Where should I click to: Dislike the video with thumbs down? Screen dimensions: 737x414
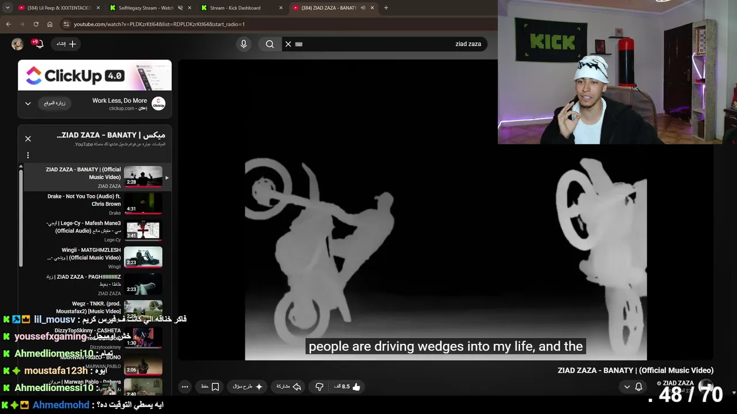coord(320,387)
